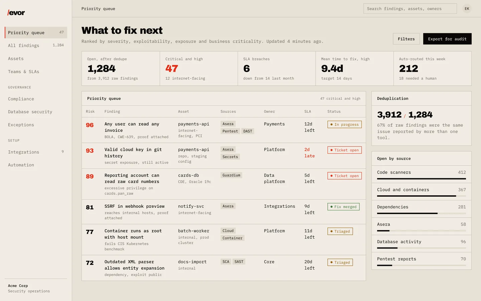Select the Container source tag

point(232,238)
